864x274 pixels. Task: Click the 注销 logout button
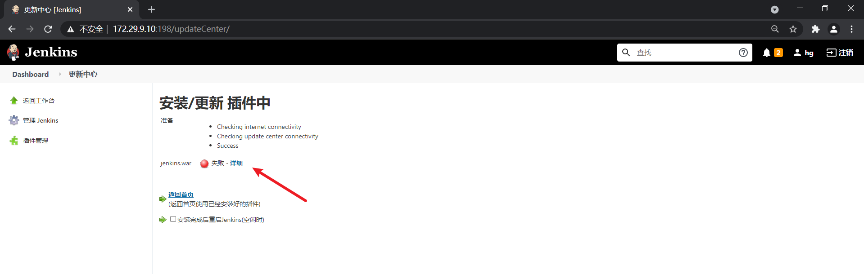tap(840, 53)
